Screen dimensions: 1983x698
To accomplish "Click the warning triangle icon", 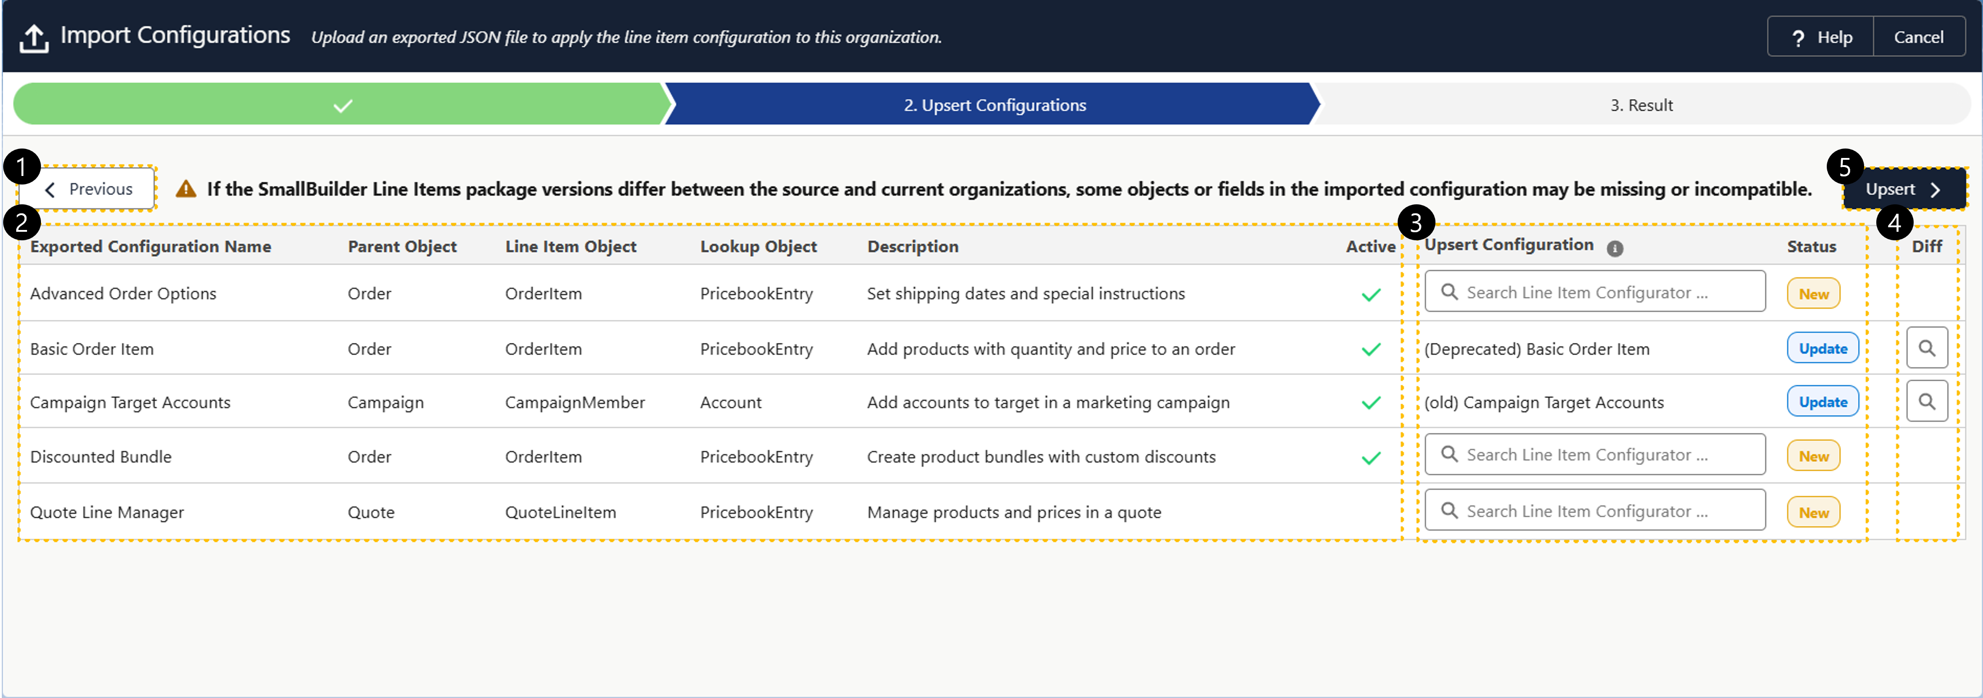I will tap(186, 189).
